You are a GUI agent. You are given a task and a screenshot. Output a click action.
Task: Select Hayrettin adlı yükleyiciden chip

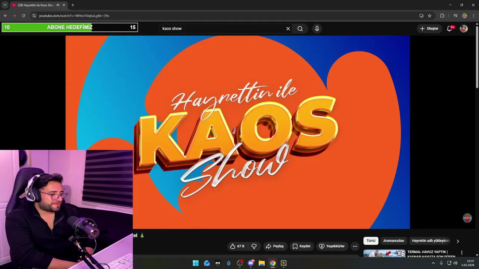431,241
